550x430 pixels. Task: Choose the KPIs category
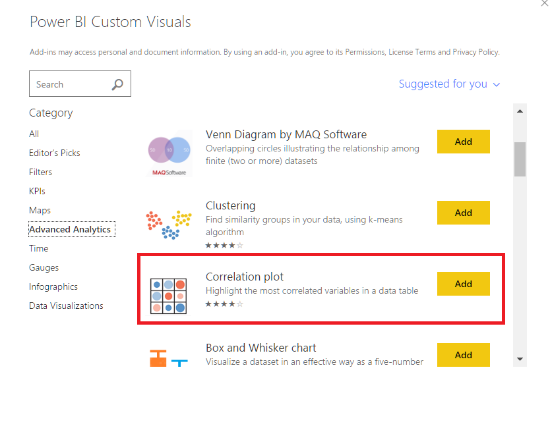(x=38, y=191)
